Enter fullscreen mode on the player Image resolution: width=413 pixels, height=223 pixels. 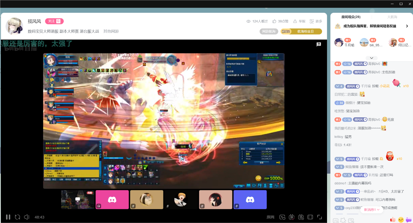point(320,217)
